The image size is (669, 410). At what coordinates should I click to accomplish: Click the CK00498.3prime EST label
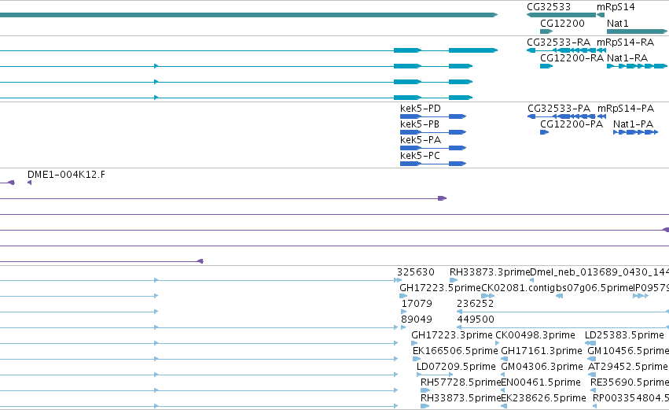(535, 335)
